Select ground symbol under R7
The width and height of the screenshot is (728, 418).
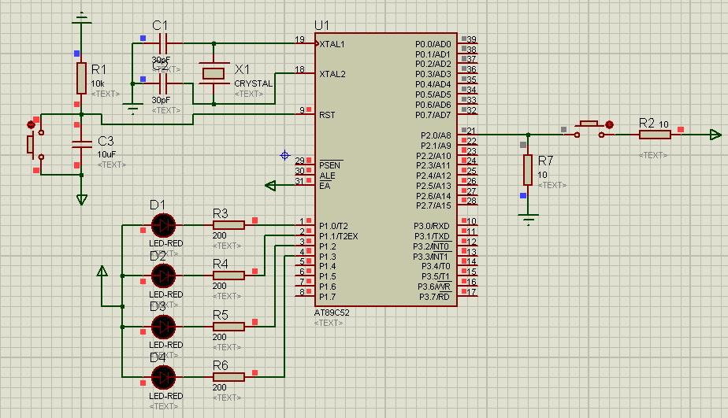(529, 219)
